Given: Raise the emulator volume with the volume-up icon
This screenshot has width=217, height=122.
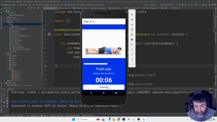Looking at the screenshot, I should click(x=132, y=20).
